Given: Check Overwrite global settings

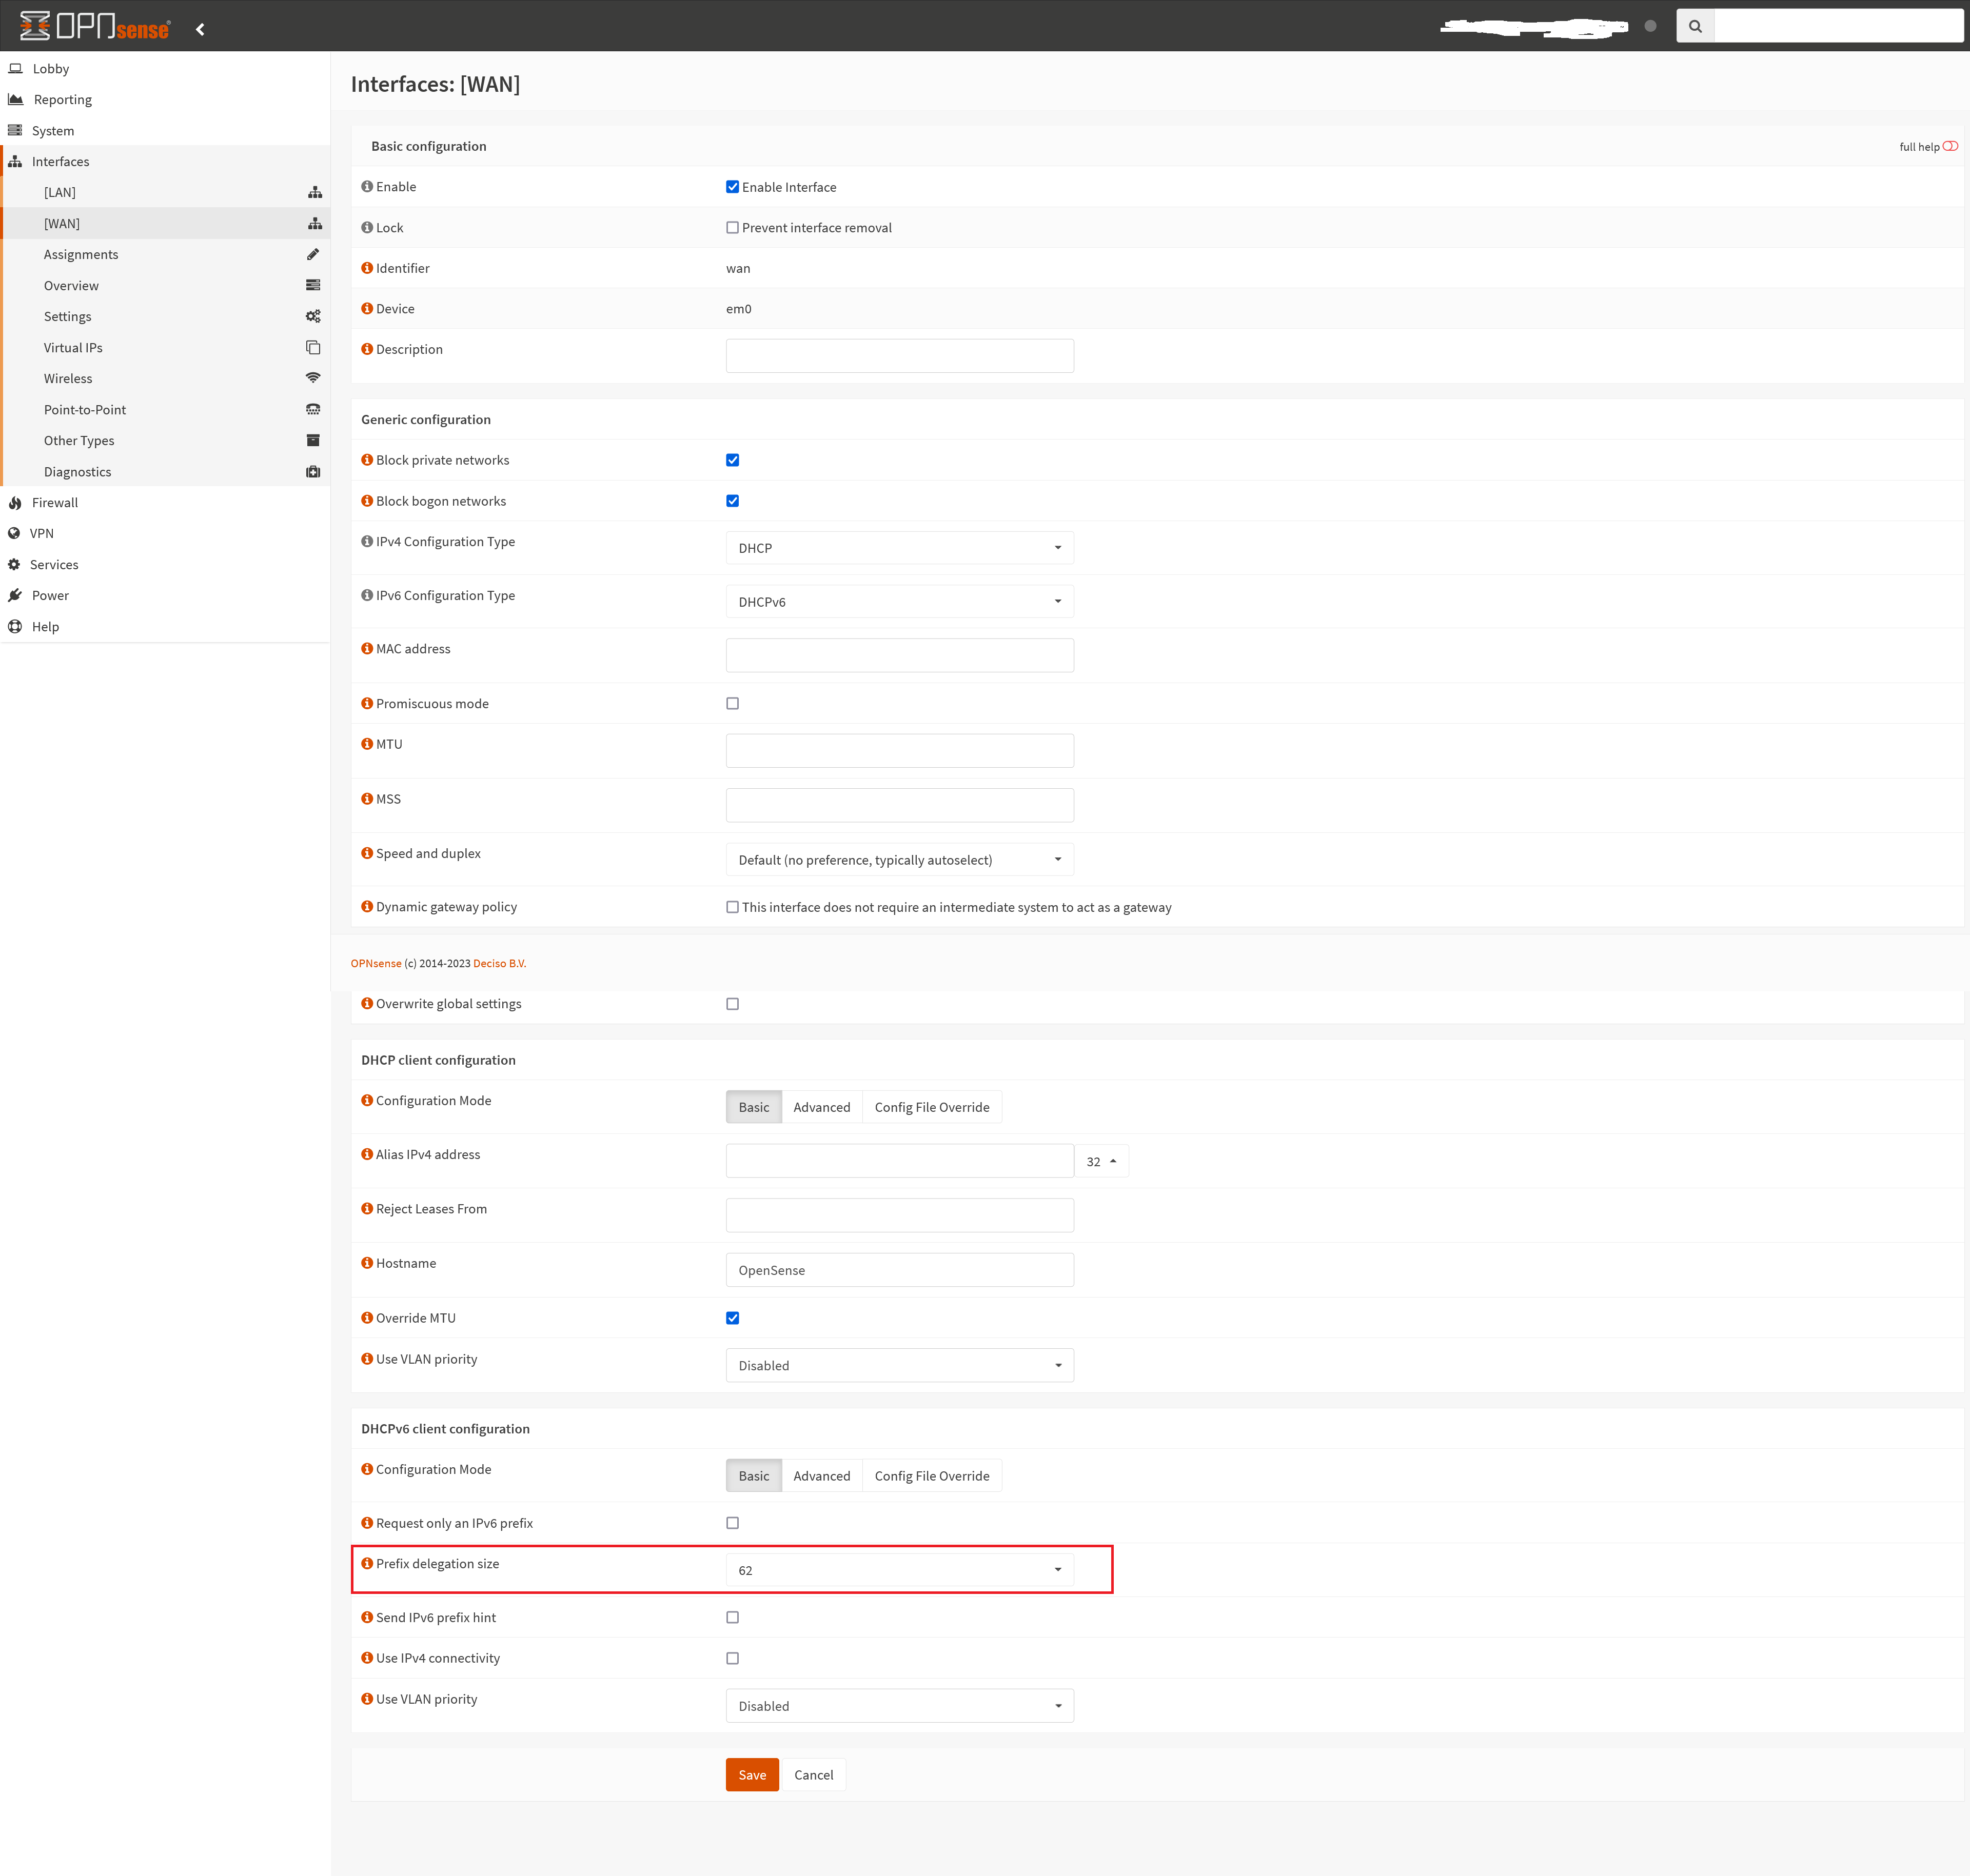Looking at the screenshot, I should click(x=733, y=1004).
